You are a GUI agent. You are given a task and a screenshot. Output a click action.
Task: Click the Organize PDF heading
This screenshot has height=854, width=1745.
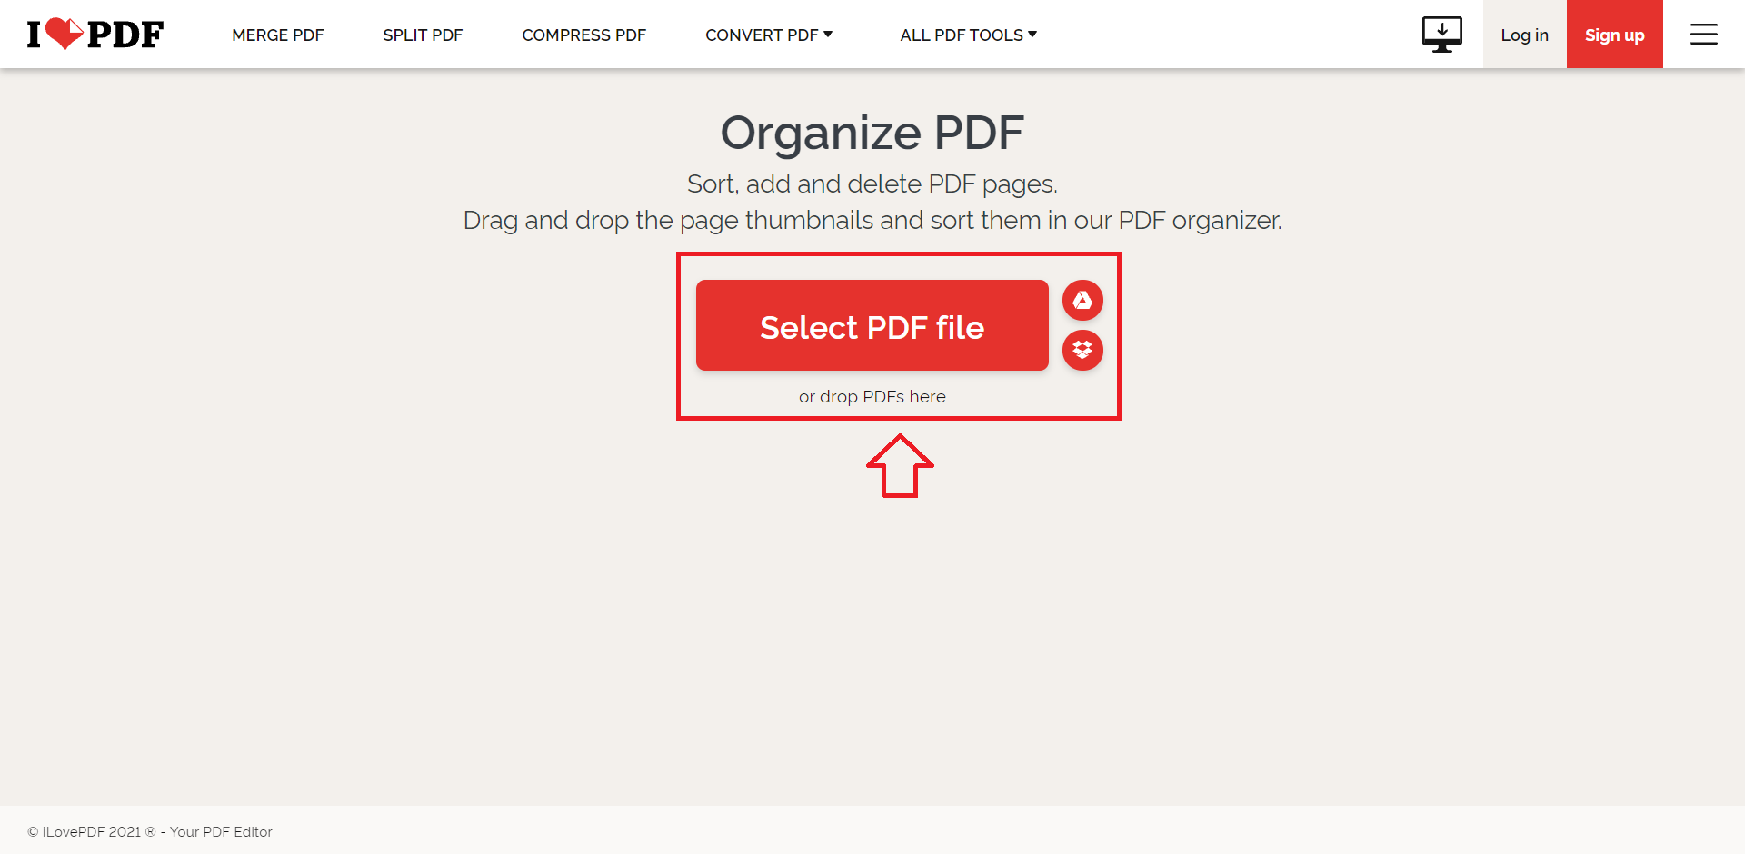(872, 133)
